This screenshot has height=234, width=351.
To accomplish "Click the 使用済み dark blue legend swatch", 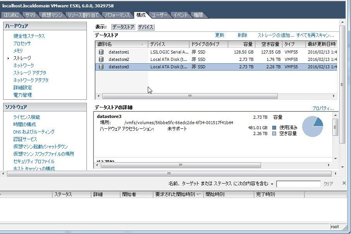I will 274,128.
